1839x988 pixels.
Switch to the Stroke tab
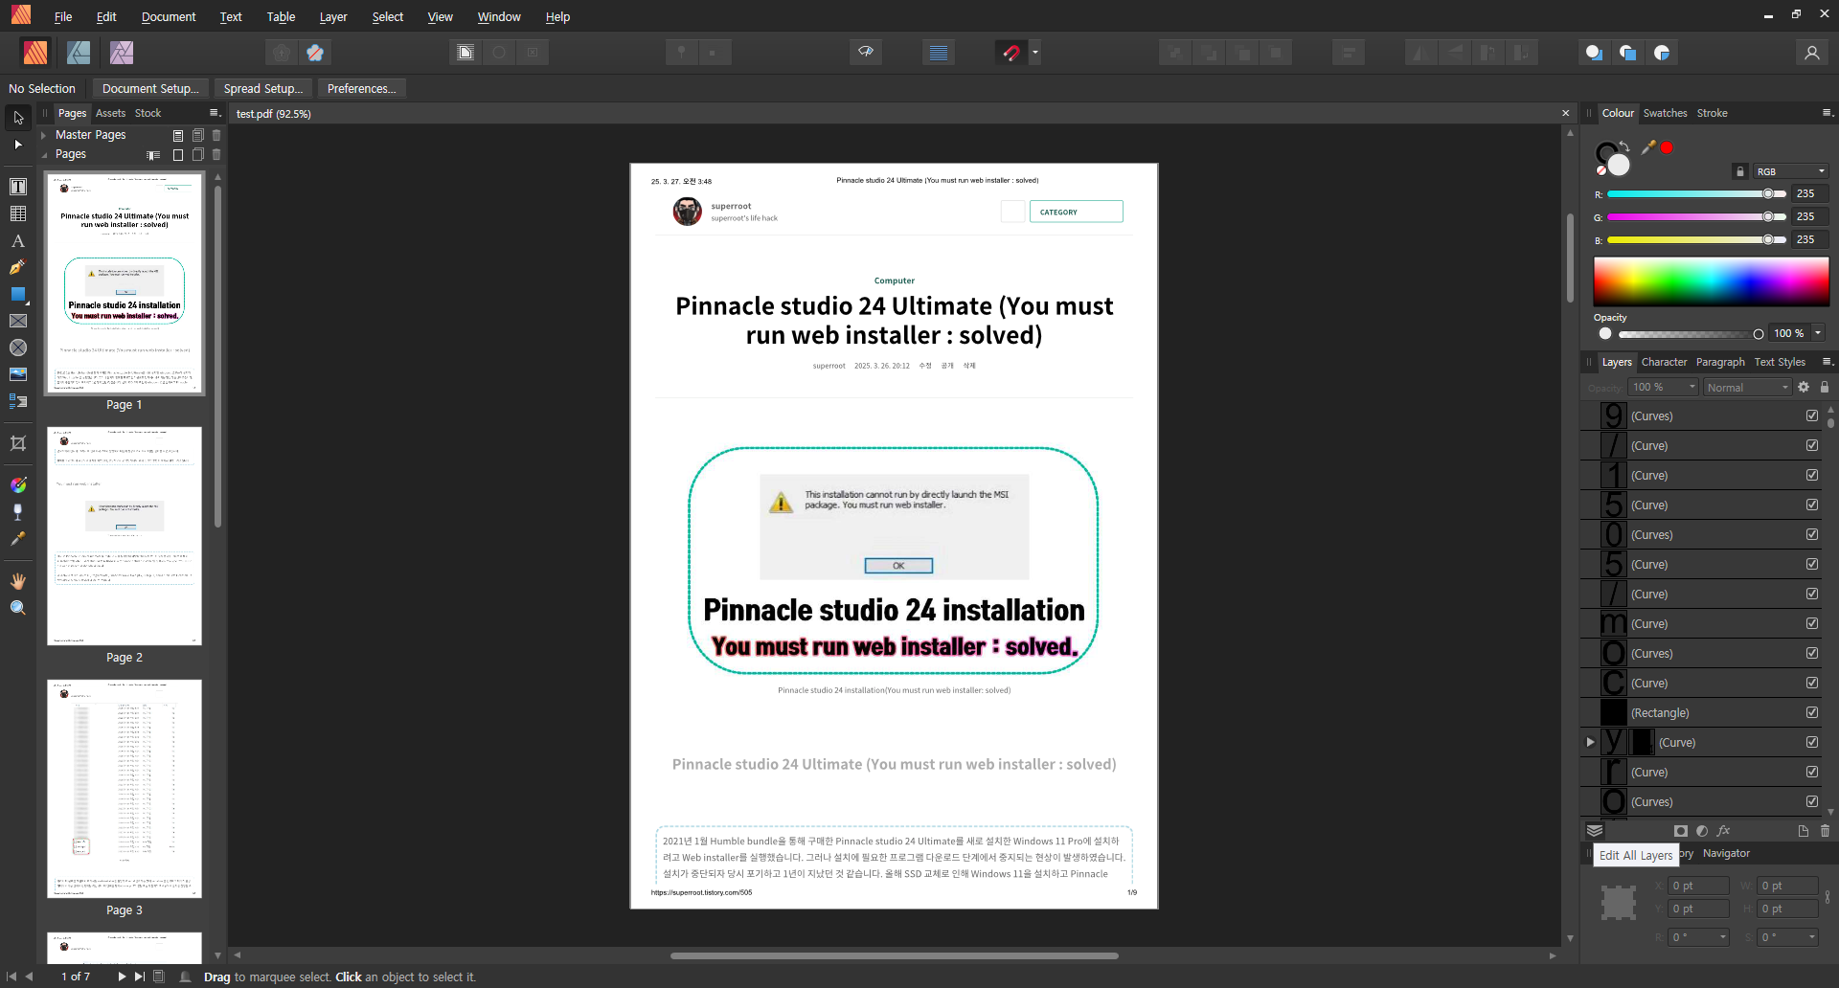coord(1712,113)
